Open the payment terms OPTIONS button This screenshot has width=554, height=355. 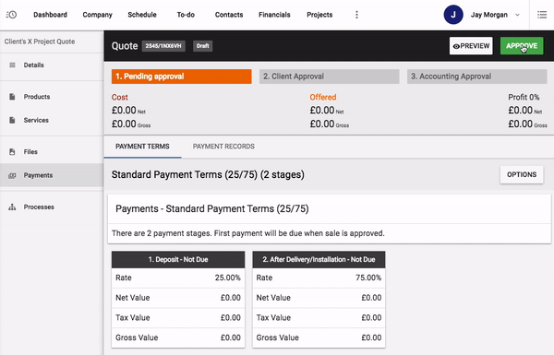point(522,174)
